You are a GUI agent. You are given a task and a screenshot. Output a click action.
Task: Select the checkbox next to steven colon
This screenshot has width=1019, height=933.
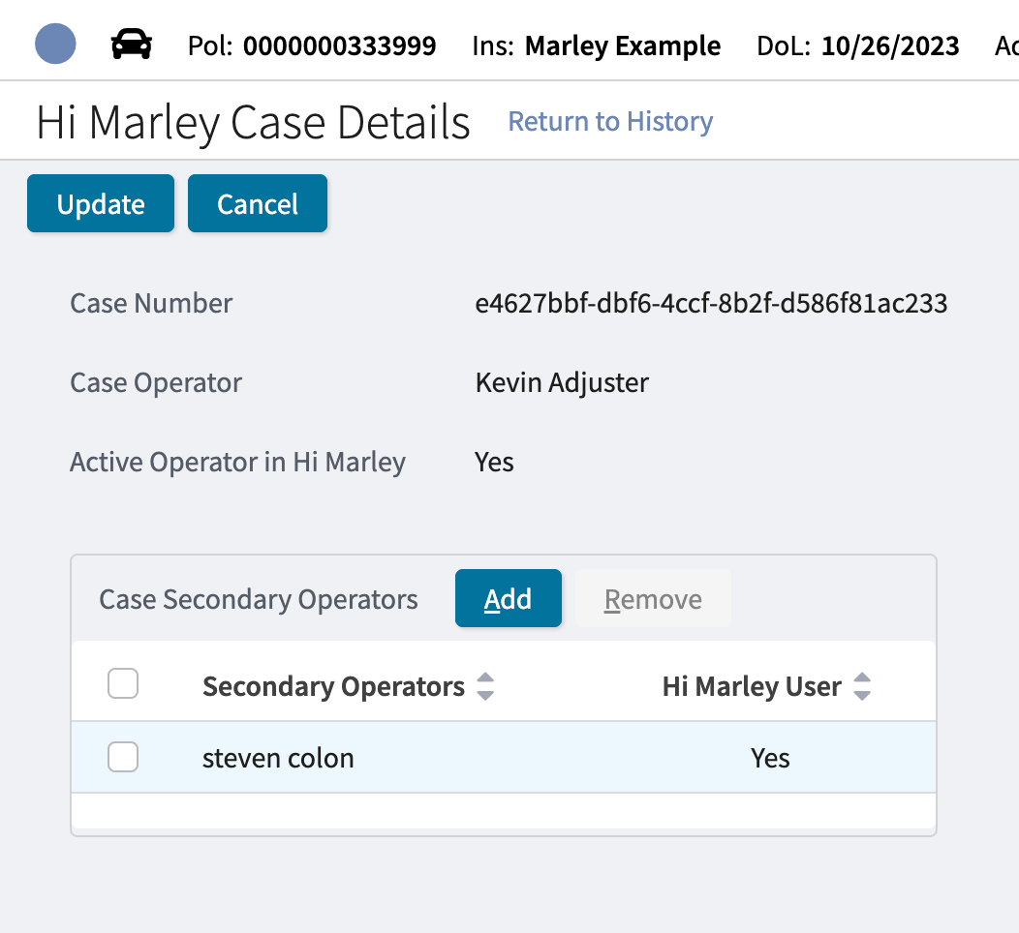pos(122,757)
